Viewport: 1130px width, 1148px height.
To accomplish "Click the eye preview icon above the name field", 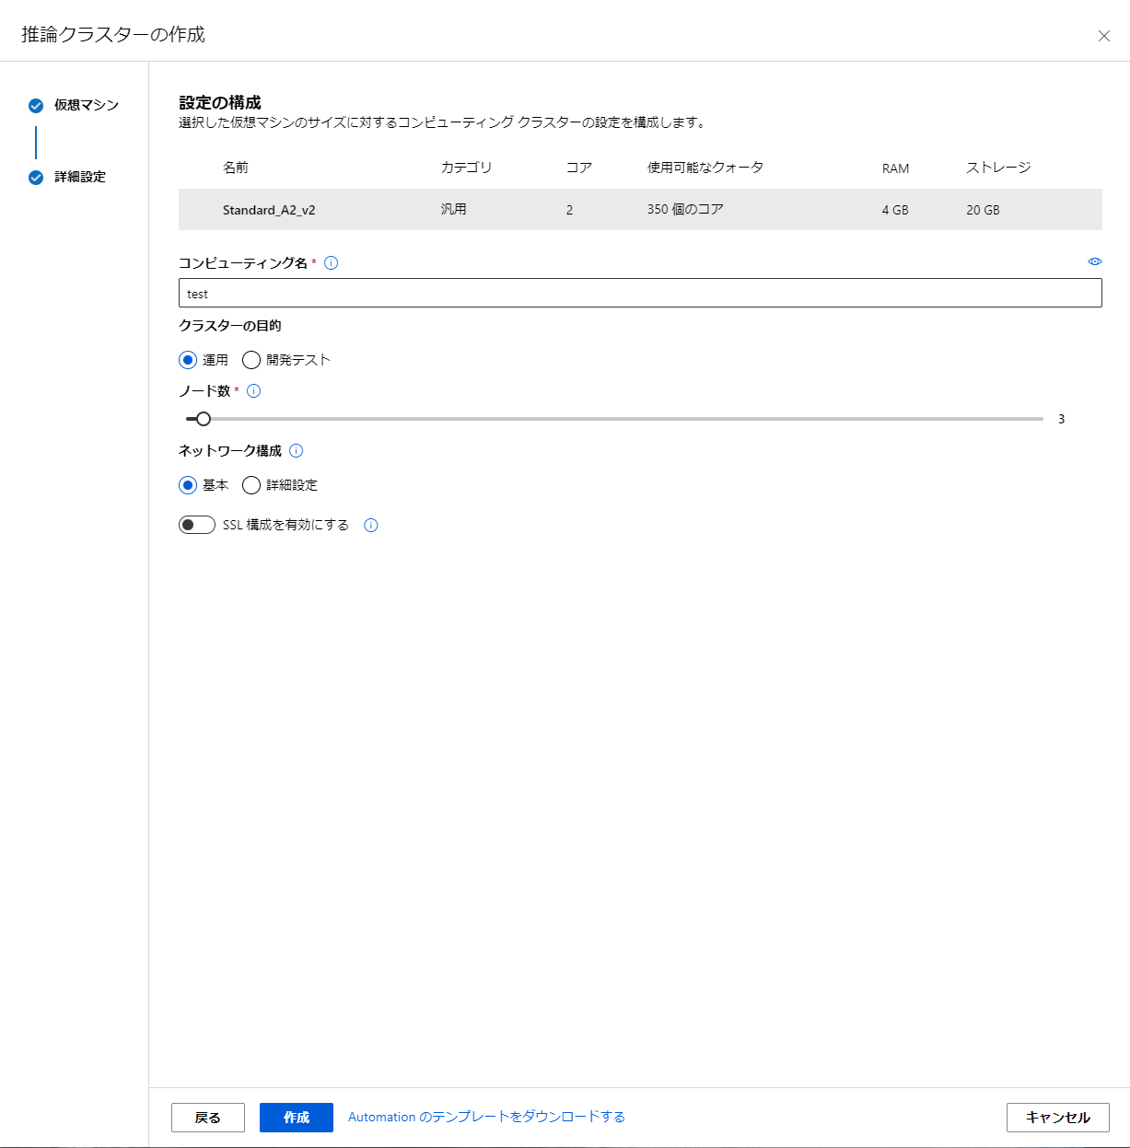I will point(1095,261).
